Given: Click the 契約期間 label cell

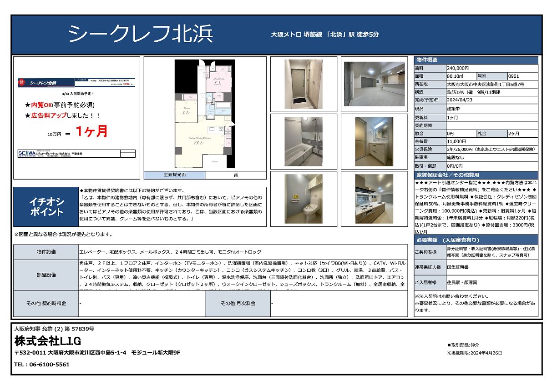Looking at the screenshot, I should (x=430, y=125).
